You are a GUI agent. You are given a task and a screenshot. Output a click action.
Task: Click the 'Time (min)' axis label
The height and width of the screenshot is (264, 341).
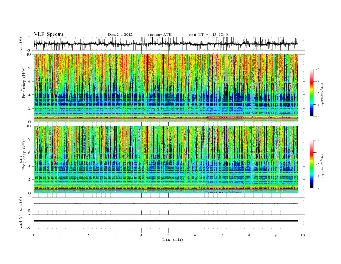pos(172,239)
